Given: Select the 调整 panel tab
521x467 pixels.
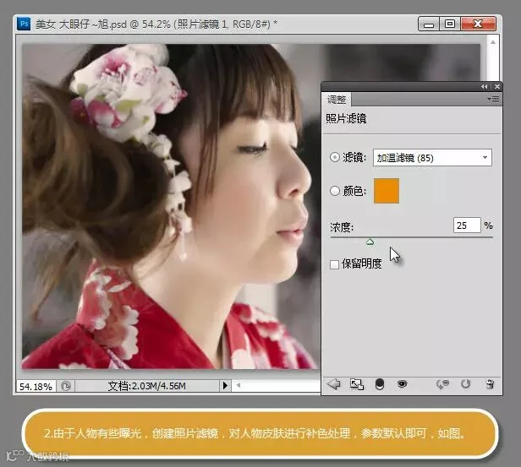Looking at the screenshot, I should (337, 100).
